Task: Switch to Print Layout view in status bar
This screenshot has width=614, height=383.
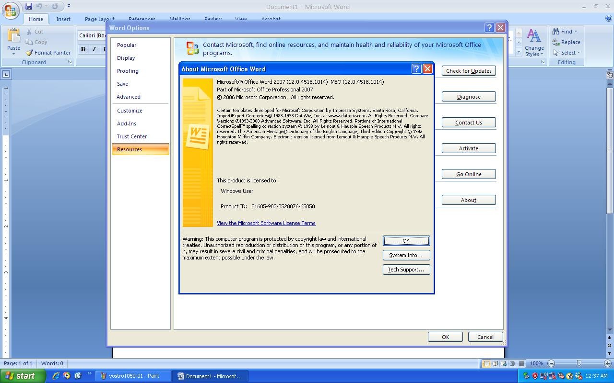Action: pyautogui.click(x=486, y=363)
